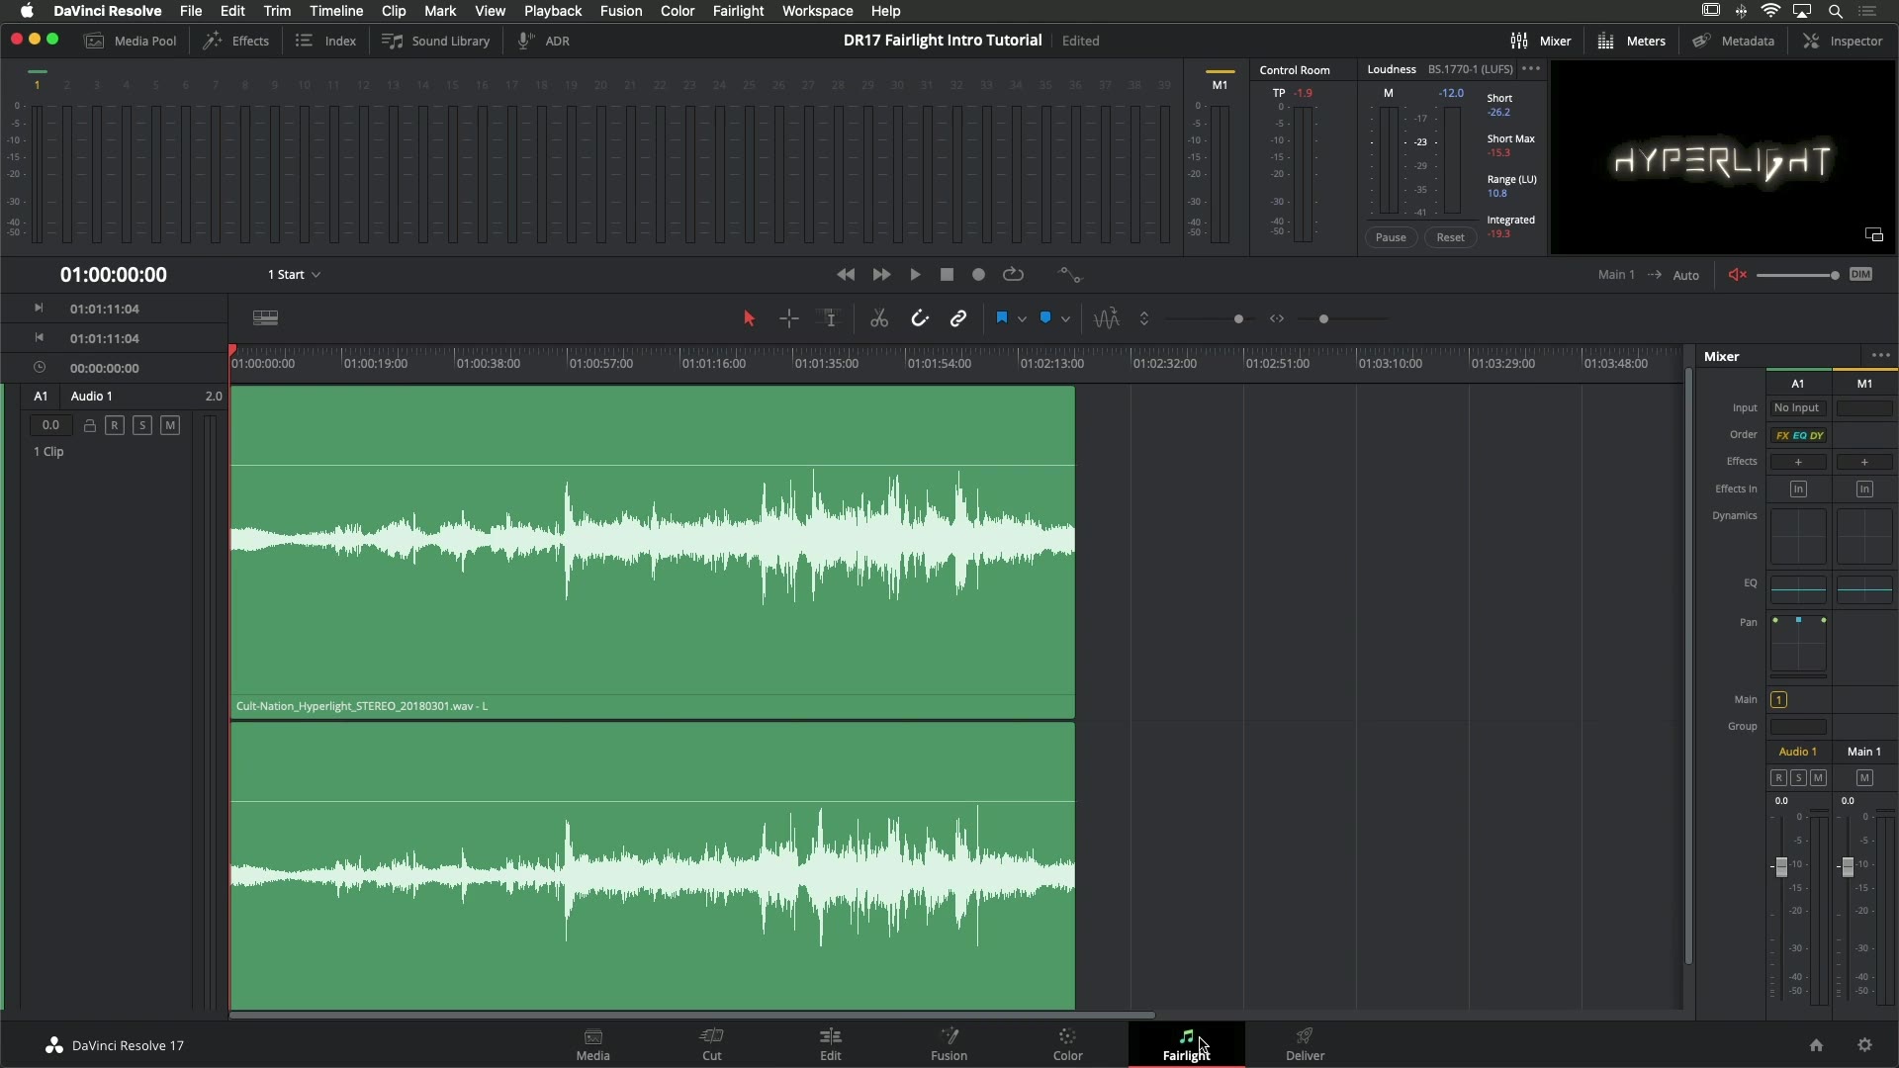Switch to the Cut page

tap(712, 1044)
